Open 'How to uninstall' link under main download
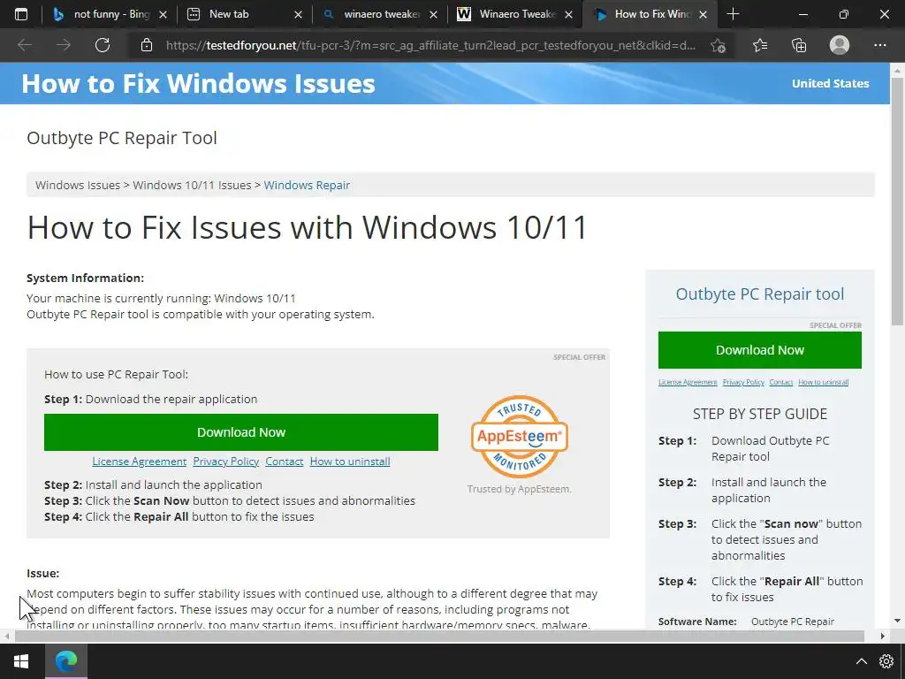 tap(350, 462)
